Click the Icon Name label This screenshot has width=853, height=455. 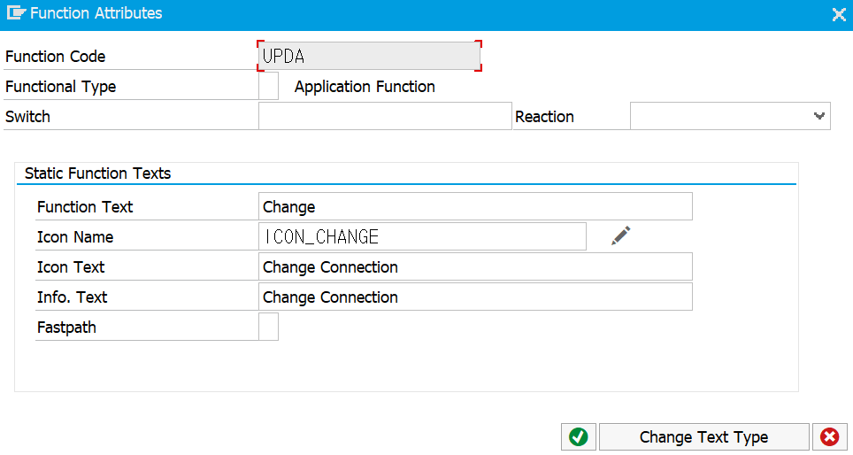click(75, 236)
